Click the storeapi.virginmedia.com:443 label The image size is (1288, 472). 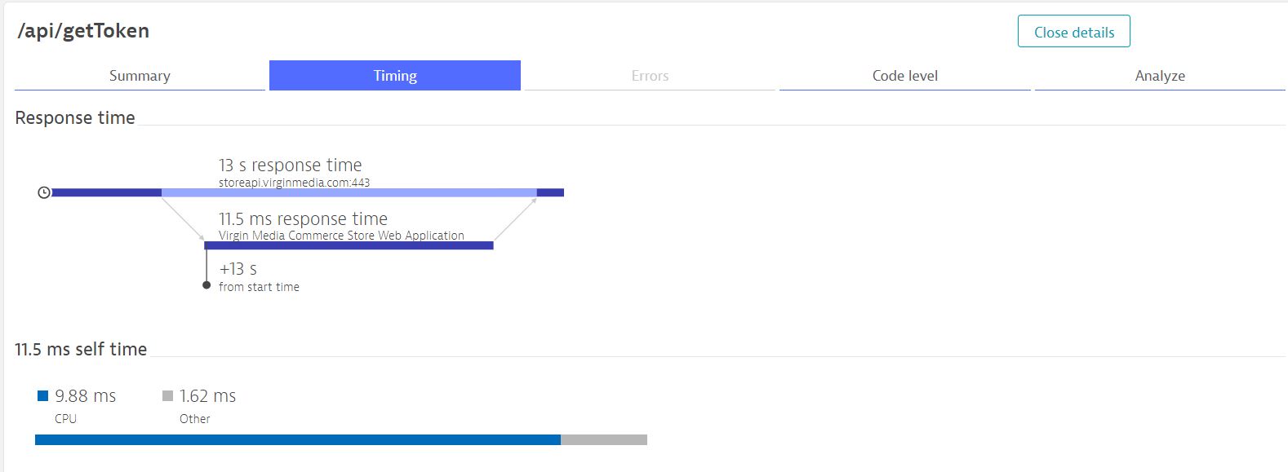(294, 183)
